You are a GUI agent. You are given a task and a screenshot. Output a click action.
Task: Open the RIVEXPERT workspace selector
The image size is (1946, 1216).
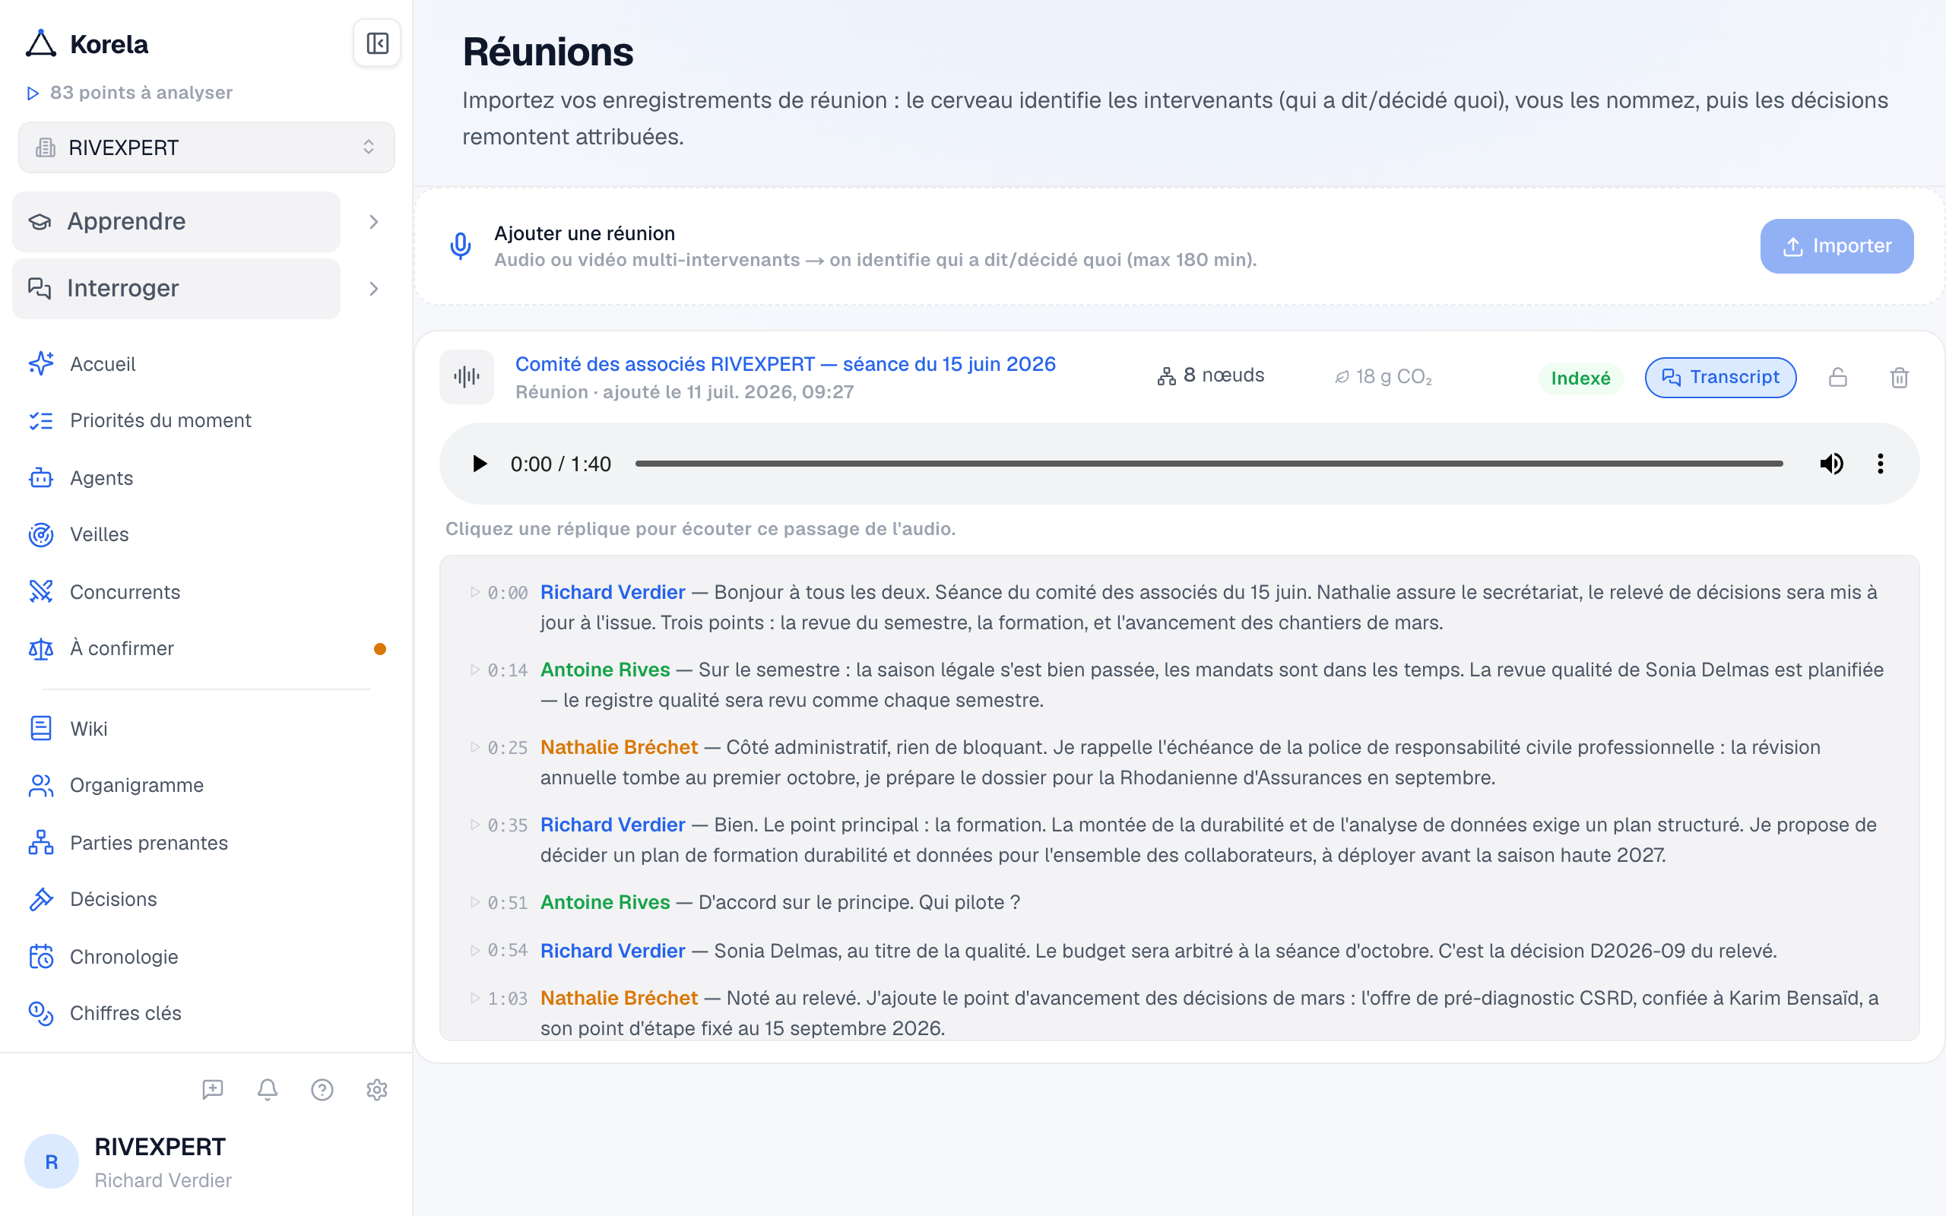207,148
